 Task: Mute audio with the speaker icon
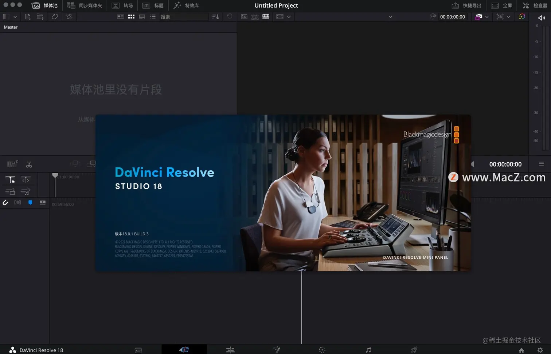[542, 18]
